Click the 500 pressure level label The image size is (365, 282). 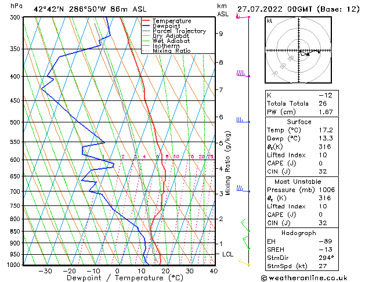16,122
